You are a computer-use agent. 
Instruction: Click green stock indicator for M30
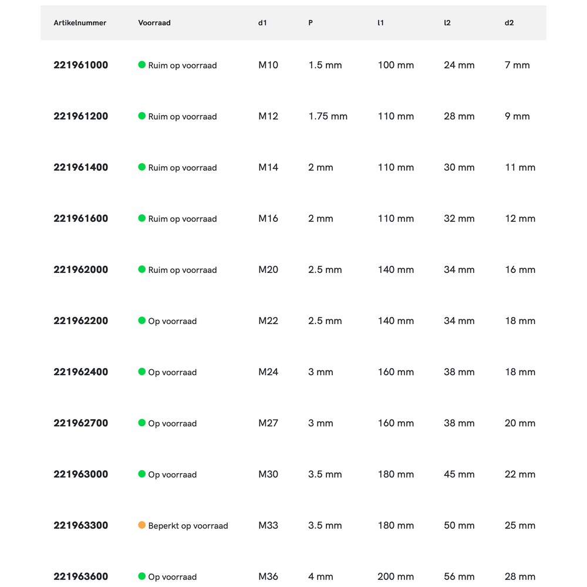click(141, 474)
